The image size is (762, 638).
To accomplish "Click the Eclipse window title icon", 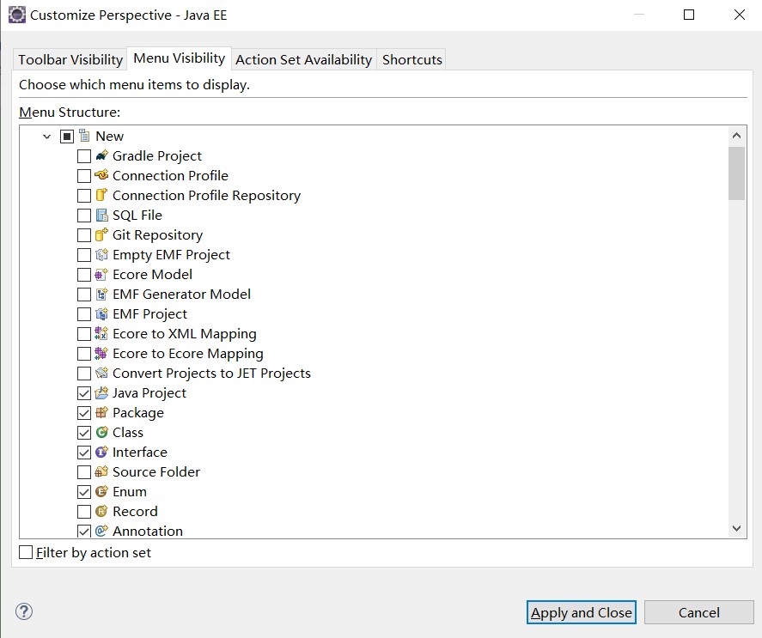I will [17, 15].
